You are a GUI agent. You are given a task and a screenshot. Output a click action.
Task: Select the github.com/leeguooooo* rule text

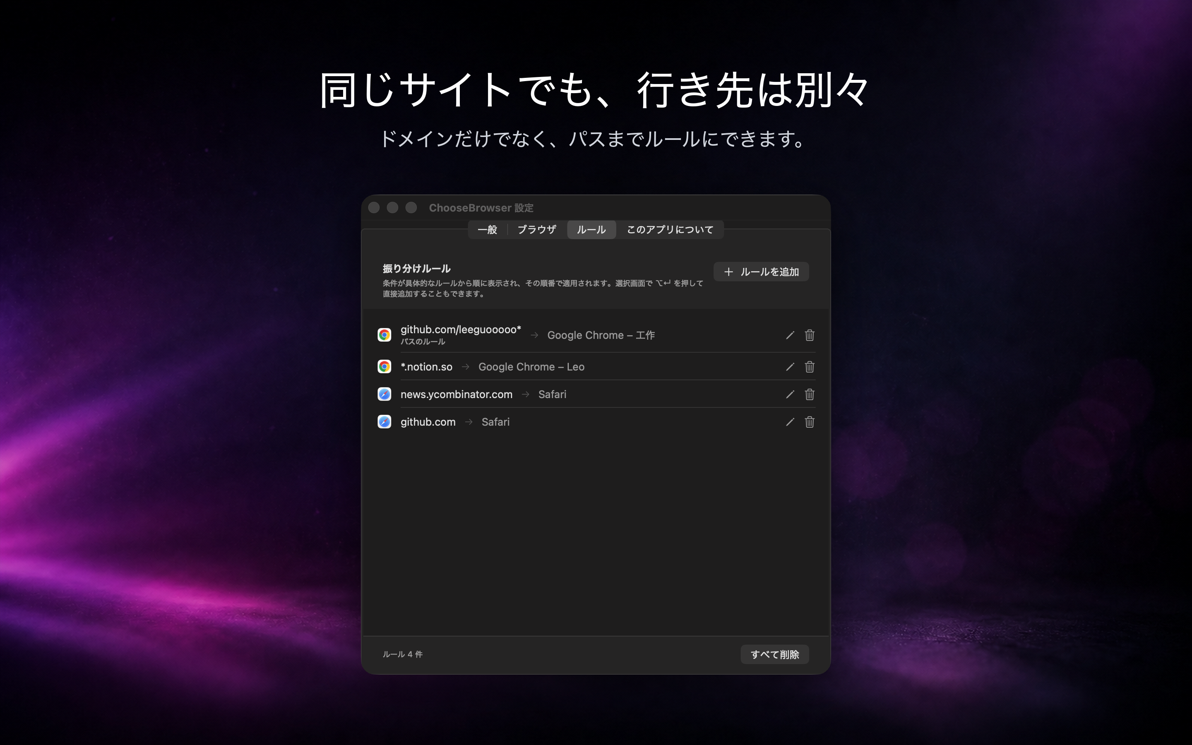click(461, 329)
